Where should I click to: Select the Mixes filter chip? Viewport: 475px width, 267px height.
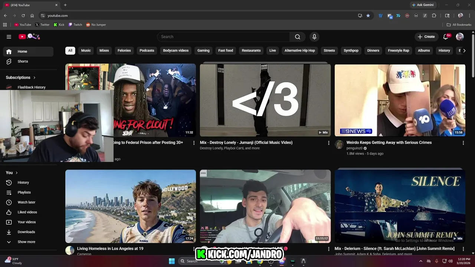point(104,50)
